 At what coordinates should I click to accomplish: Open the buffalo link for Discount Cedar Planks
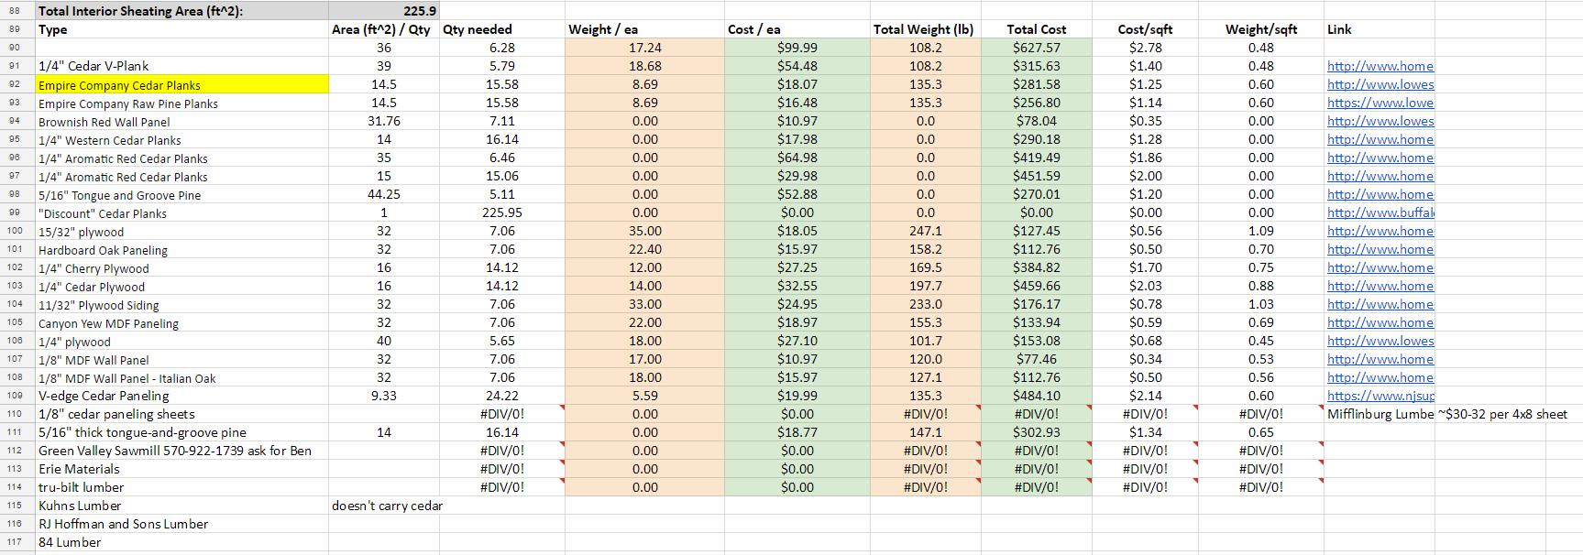(x=1380, y=212)
